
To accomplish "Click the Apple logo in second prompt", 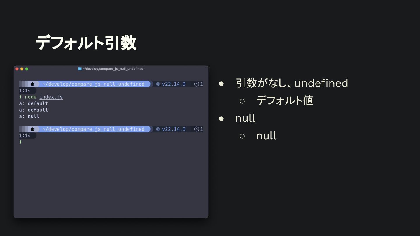I will (x=32, y=129).
